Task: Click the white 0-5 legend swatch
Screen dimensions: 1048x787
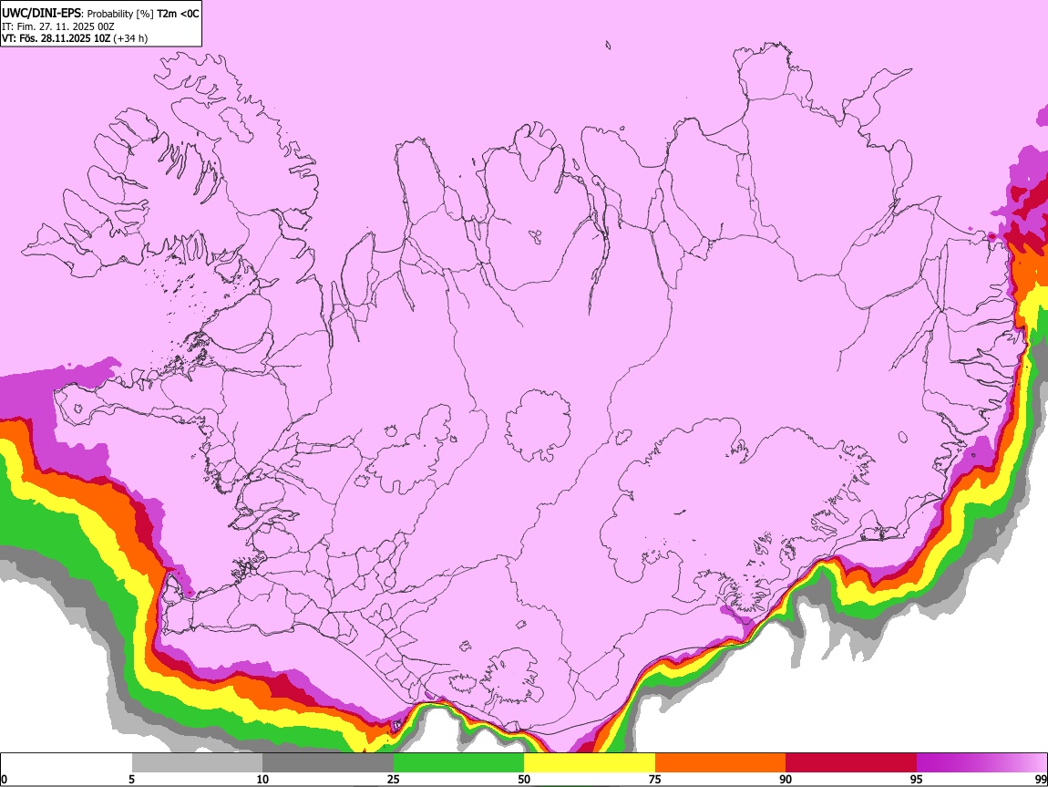Action: pos(67,763)
